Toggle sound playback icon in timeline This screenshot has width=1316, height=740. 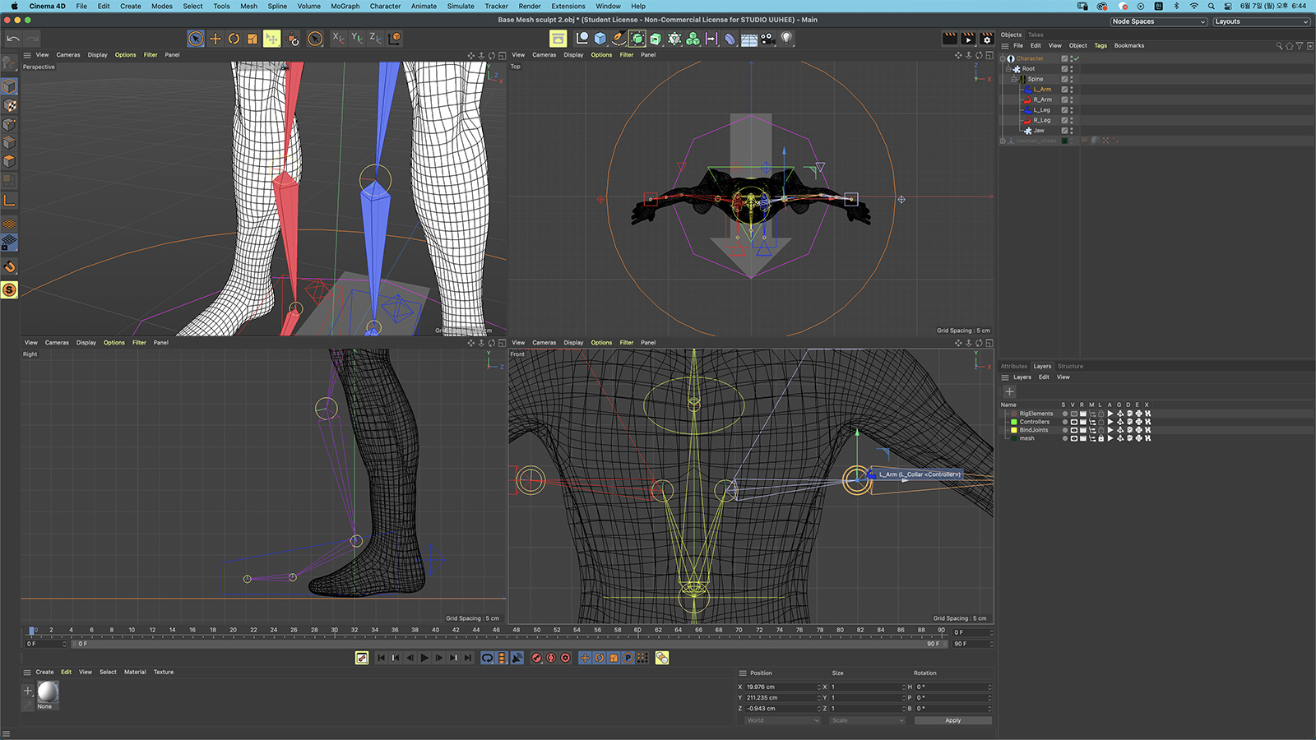pos(517,658)
